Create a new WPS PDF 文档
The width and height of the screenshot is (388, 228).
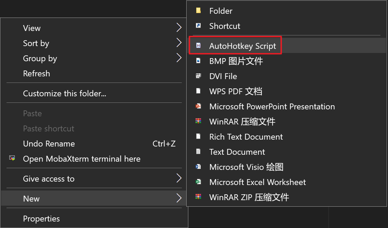[287, 91]
